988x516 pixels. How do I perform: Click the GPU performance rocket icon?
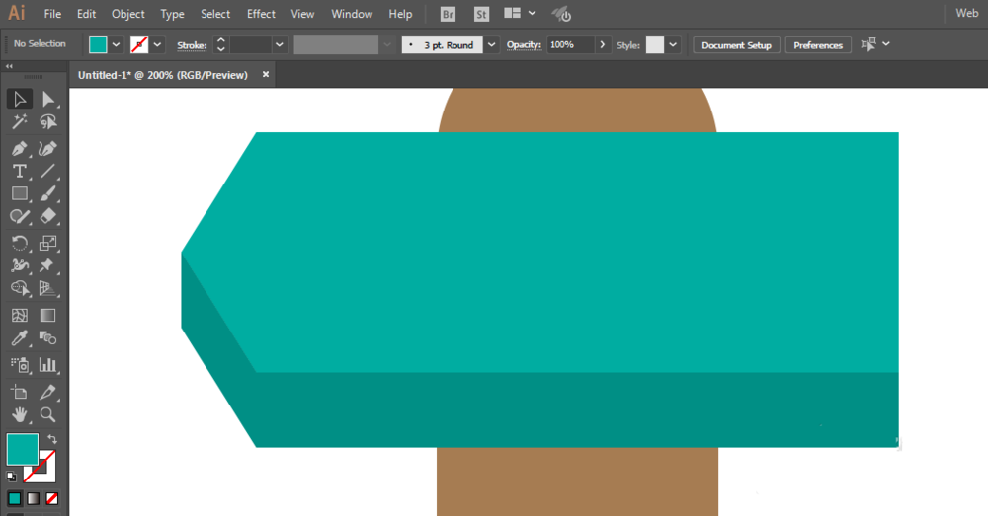click(561, 14)
